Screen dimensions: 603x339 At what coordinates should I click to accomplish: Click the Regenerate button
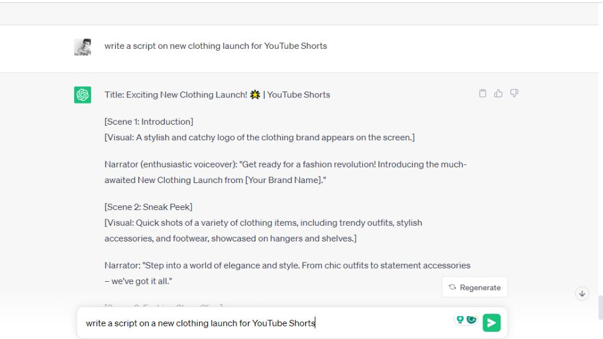tap(475, 287)
